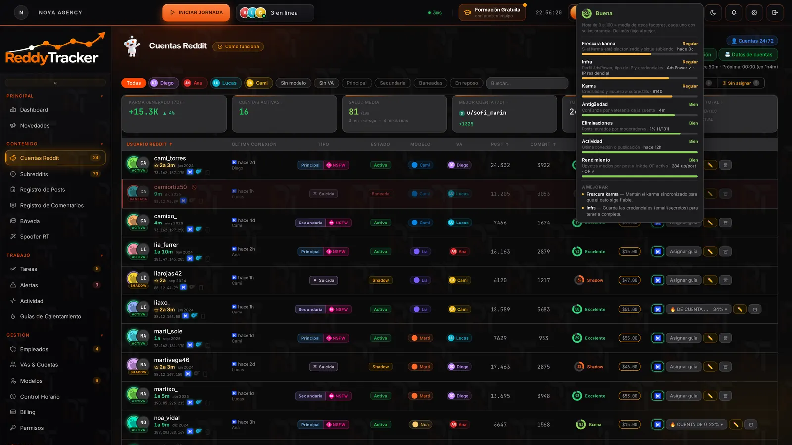Image resolution: width=792 pixels, height=445 pixels.
Task: Open the CUENTA DE 0 22% dropdown
Action: tap(696, 425)
